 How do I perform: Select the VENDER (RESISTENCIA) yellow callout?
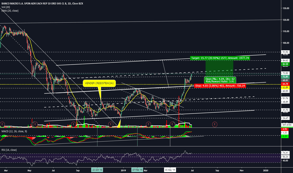click(99, 83)
